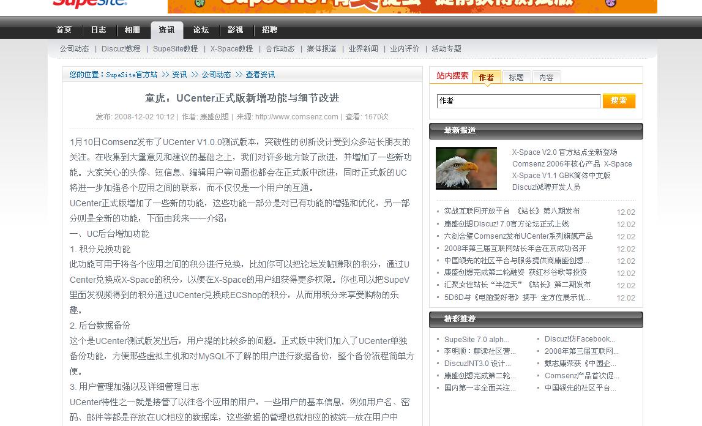Click 公司动态 breadcrumb link

click(x=216, y=75)
